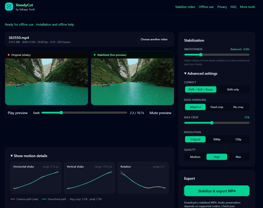Viewport: 263px width, 208px height.
Task: Choose Fixed crop edge handling
Action: tap(217, 107)
